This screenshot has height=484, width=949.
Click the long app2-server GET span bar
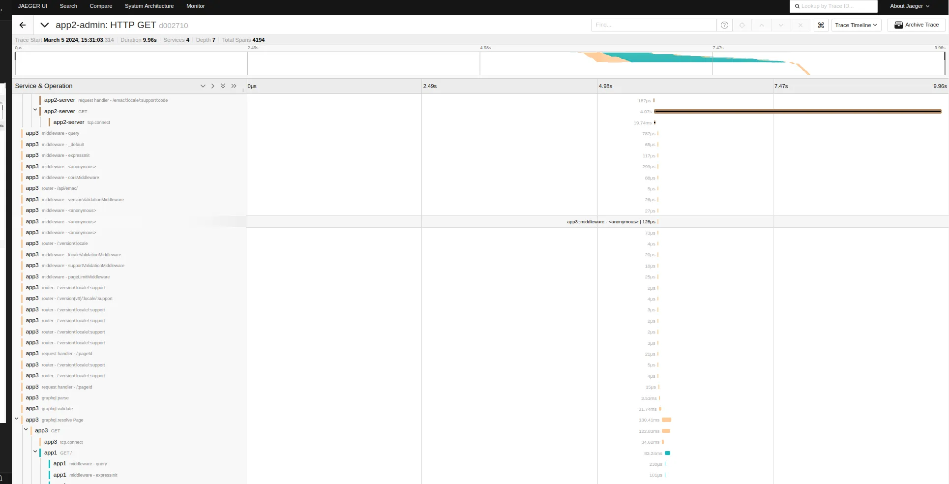pos(797,112)
